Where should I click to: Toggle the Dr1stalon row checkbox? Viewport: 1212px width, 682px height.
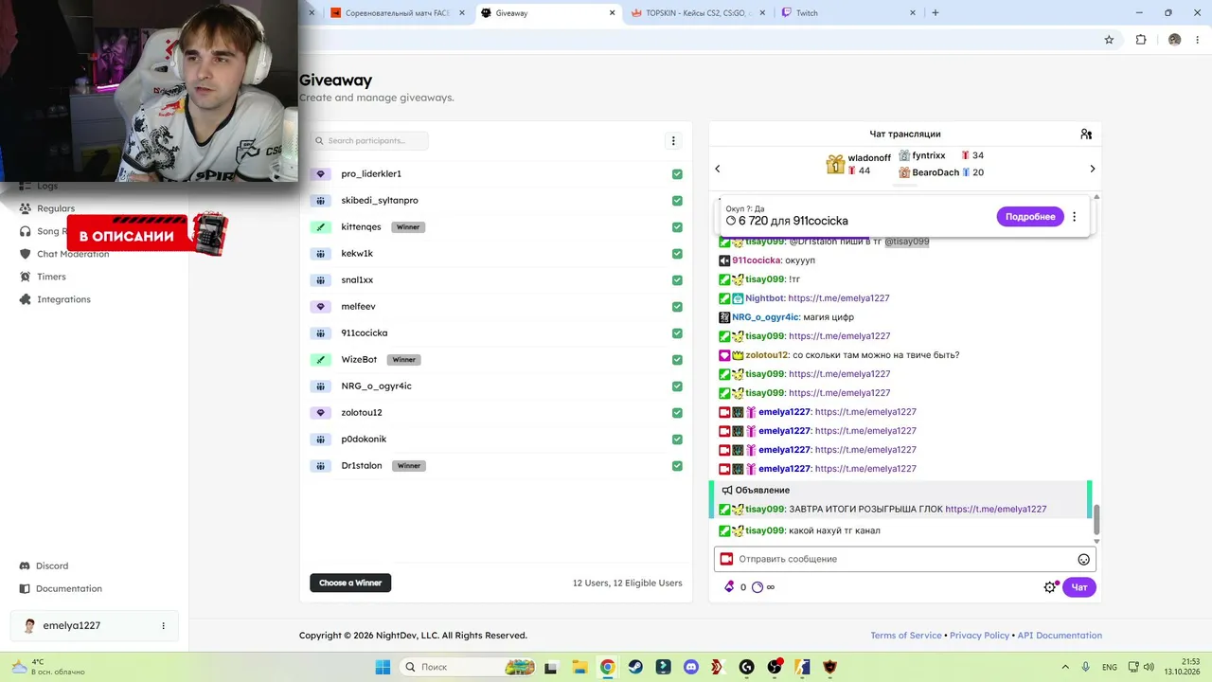[677, 466]
